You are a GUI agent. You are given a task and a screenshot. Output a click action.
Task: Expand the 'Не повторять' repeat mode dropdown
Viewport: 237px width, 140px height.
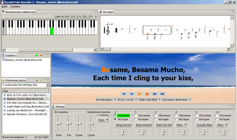pyautogui.click(x=114, y=100)
